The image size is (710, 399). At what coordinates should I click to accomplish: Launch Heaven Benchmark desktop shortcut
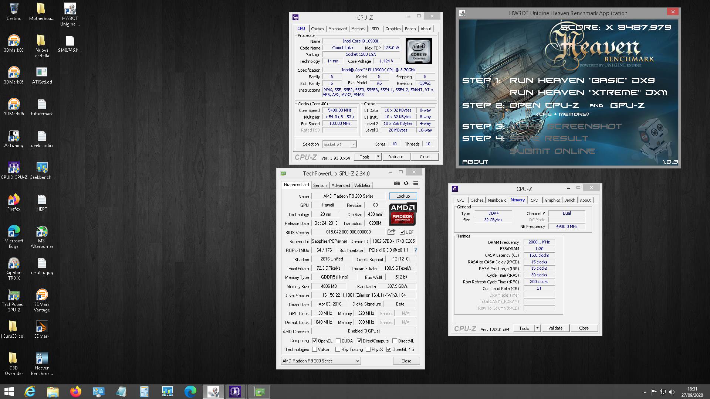[42, 364]
